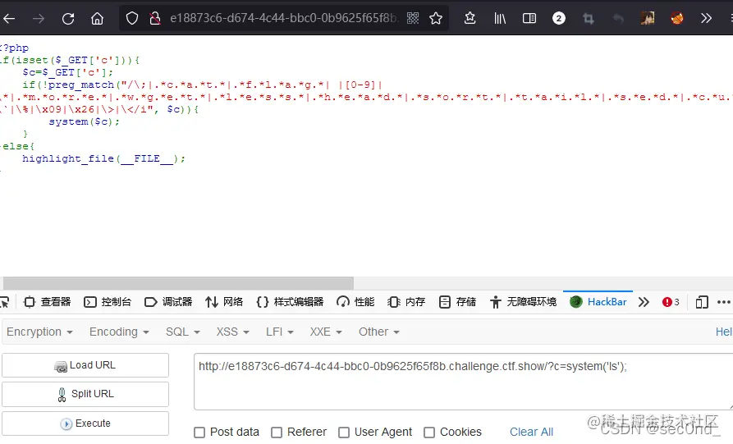Expand the Encryption dropdown
The image size is (733, 444).
click(x=39, y=332)
